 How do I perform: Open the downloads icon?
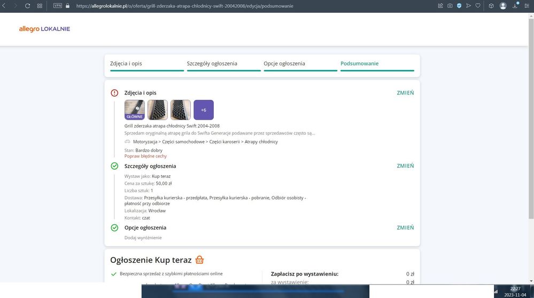(x=515, y=6)
